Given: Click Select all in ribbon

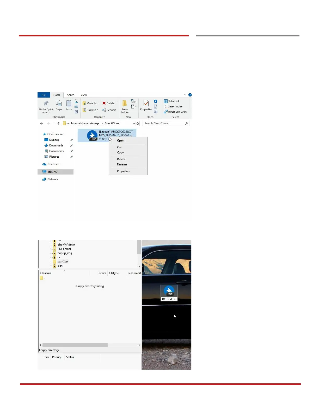Looking at the screenshot, I should tap(171, 101).
